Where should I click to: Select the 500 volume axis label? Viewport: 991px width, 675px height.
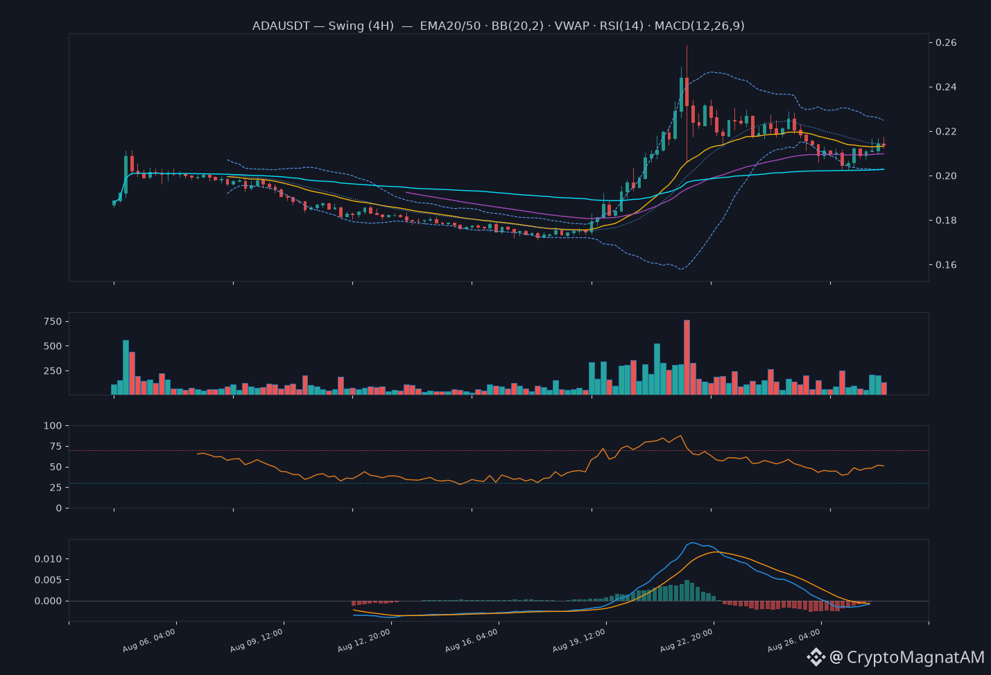point(53,346)
